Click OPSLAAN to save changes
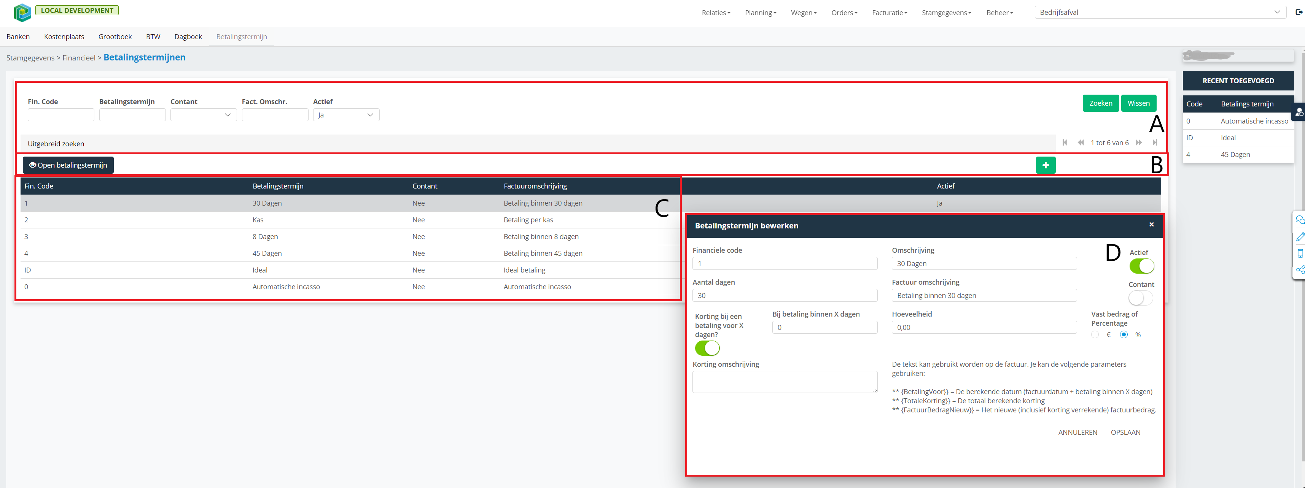 [x=1126, y=432]
